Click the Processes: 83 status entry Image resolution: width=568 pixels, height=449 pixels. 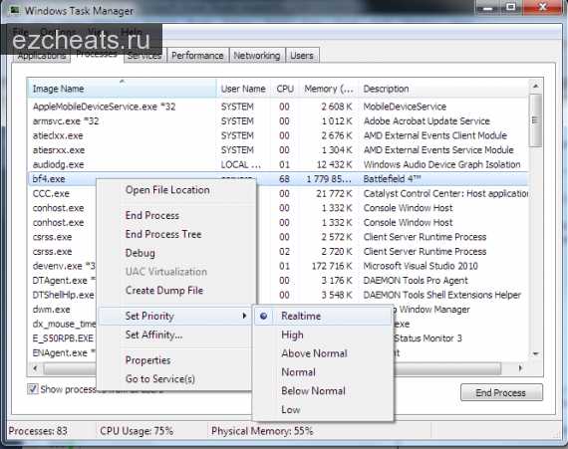[38, 431]
